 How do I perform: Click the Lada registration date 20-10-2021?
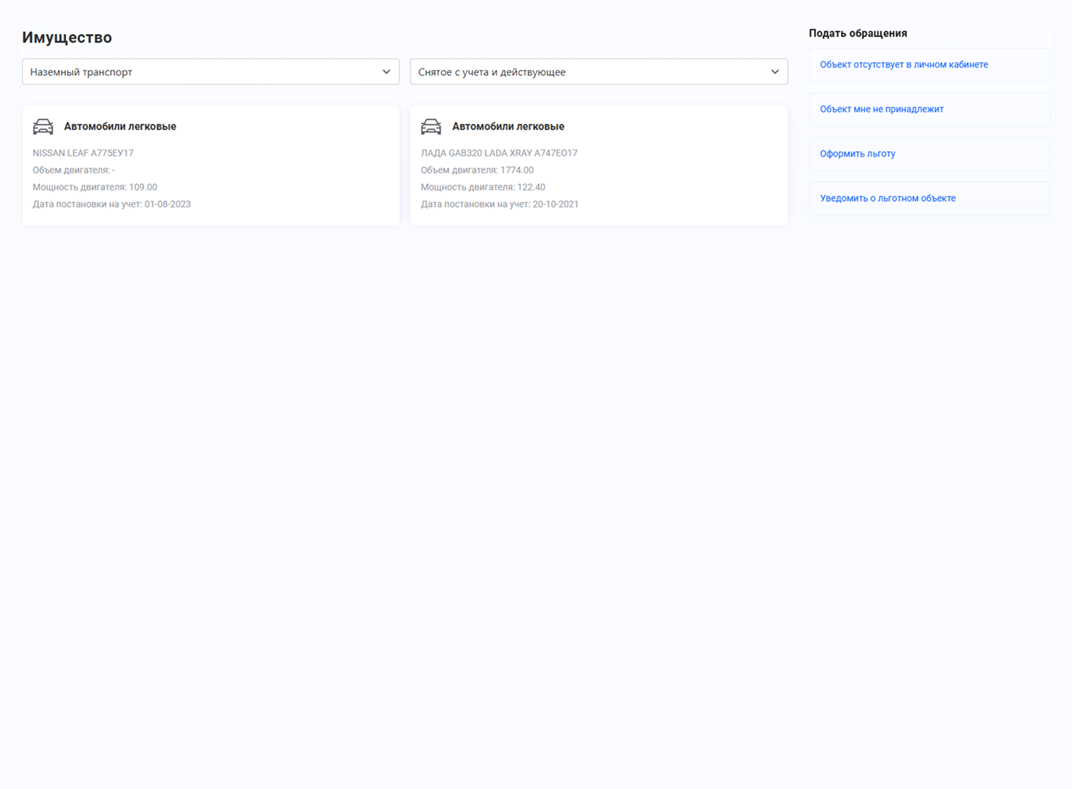[x=555, y=204]
